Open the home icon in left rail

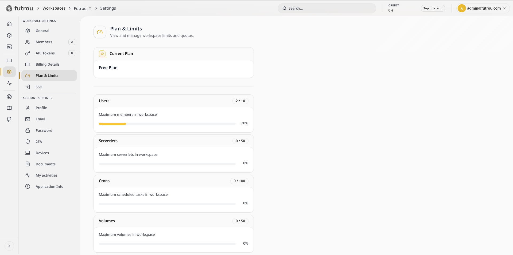(x=9, y=24)
